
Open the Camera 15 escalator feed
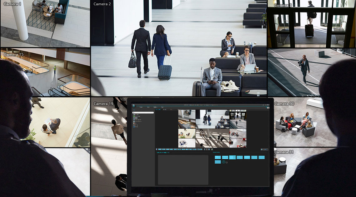click(45, 72)
